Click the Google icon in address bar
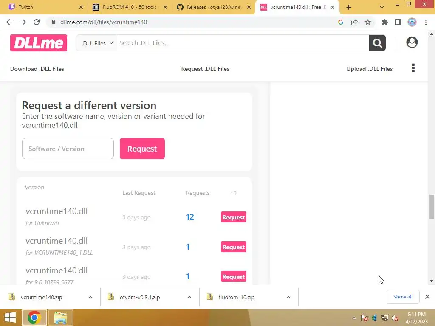This screenshot has width=435, height=326. 341,22
